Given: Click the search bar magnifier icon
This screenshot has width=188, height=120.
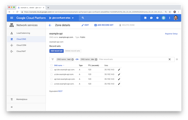Looking at the screenshot, I should click(83, 18).
